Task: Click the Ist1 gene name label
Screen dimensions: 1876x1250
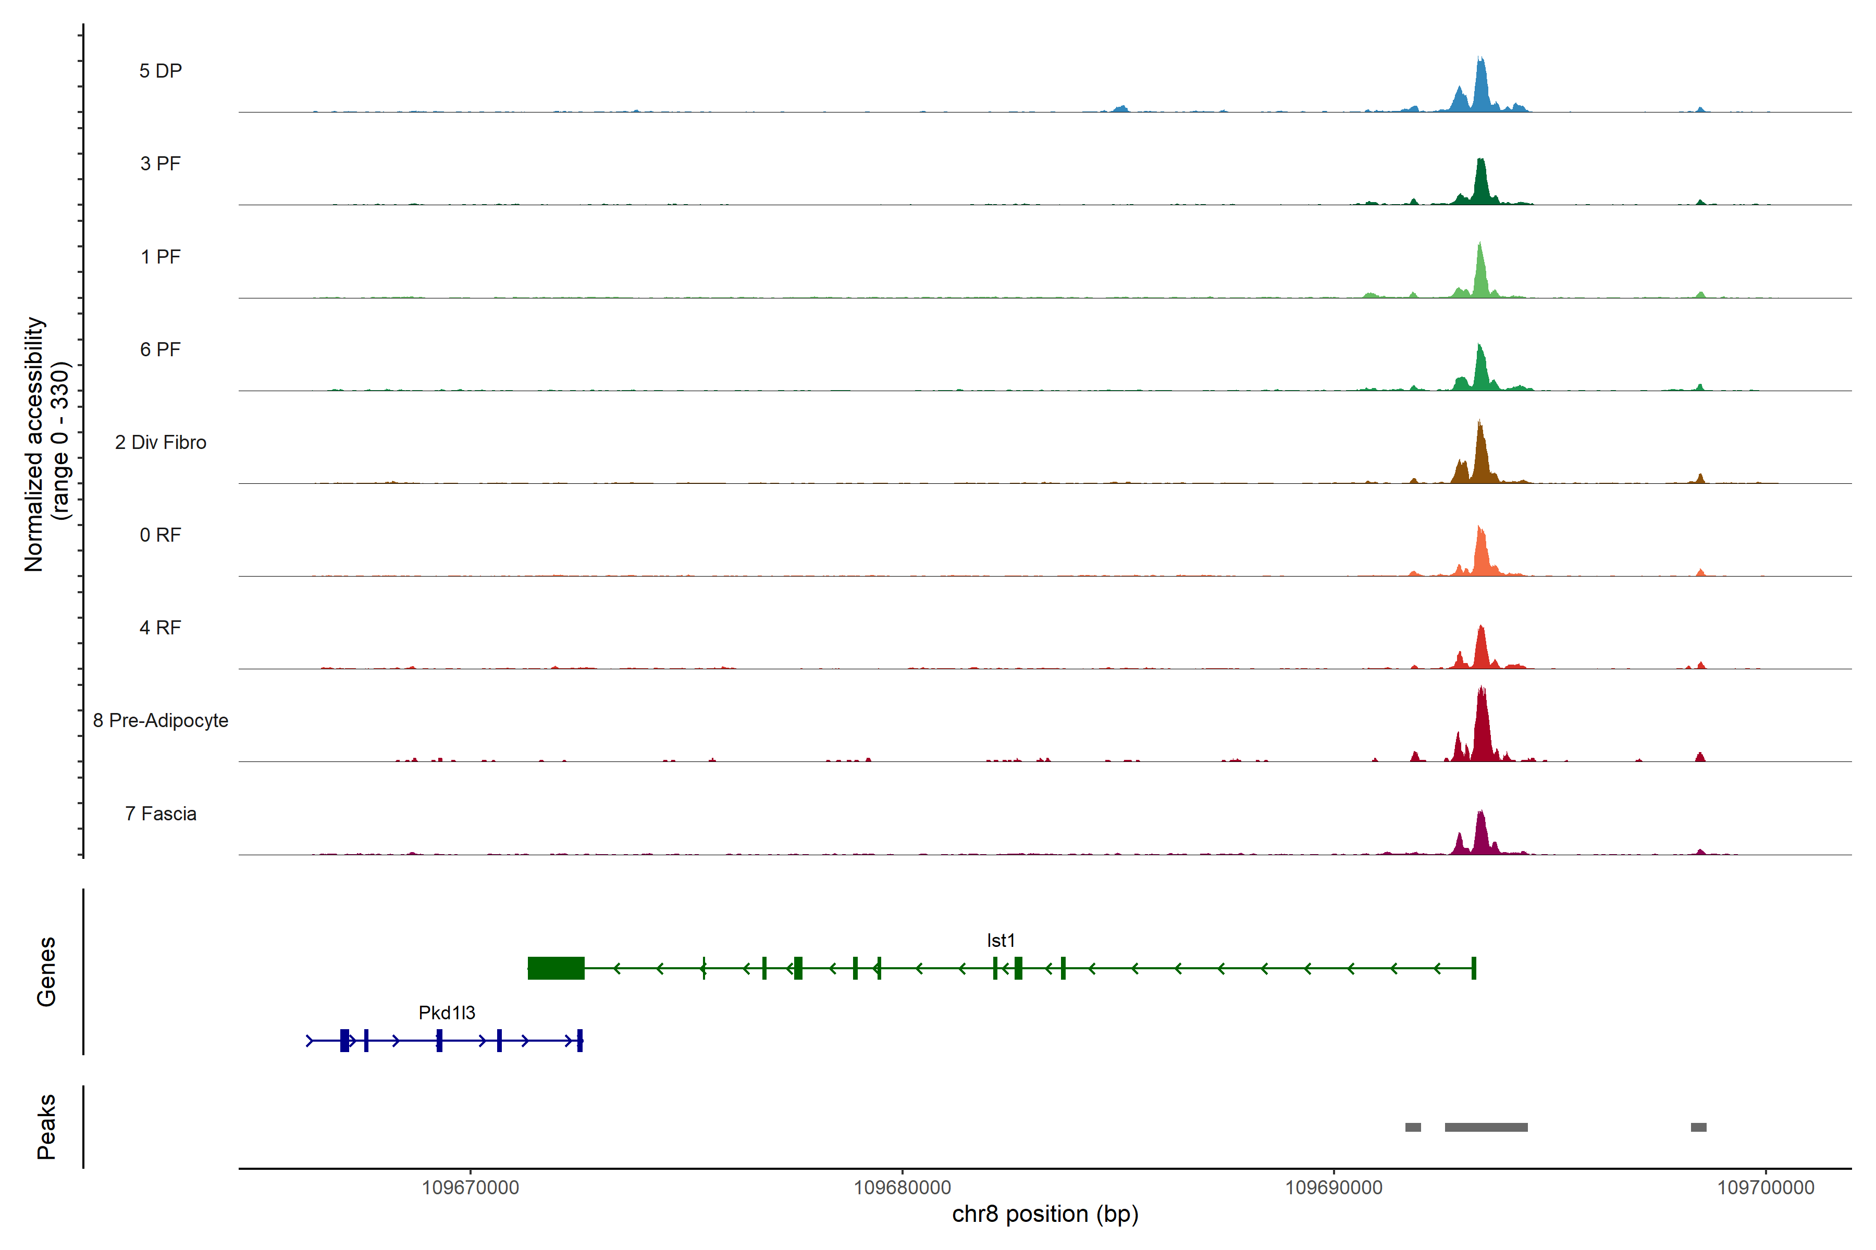Action: point(1000,941)
